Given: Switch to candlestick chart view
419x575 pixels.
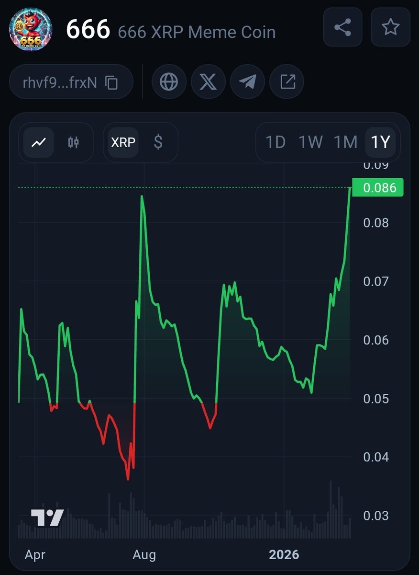Looking at the screenshot, I should coord(73,142).
